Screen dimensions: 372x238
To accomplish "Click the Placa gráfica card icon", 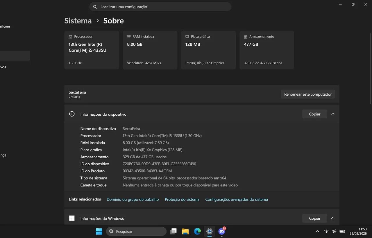I will [187, 37].
